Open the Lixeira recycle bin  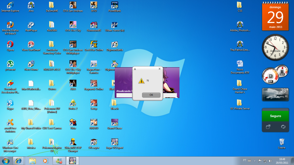(x=282, y=142)
